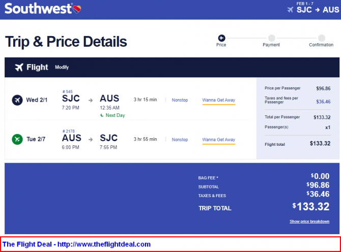Open Wanna Get Away fare for departing flight
Image resolution: width=341 pixels, height=252 pixels.
pyautogui.click(x=218, y=100)
